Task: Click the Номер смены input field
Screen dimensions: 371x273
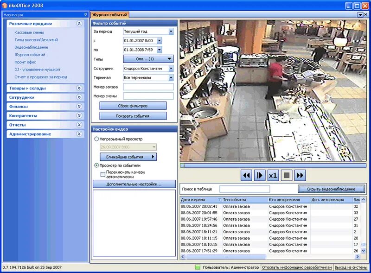Action: click(148, 96)
